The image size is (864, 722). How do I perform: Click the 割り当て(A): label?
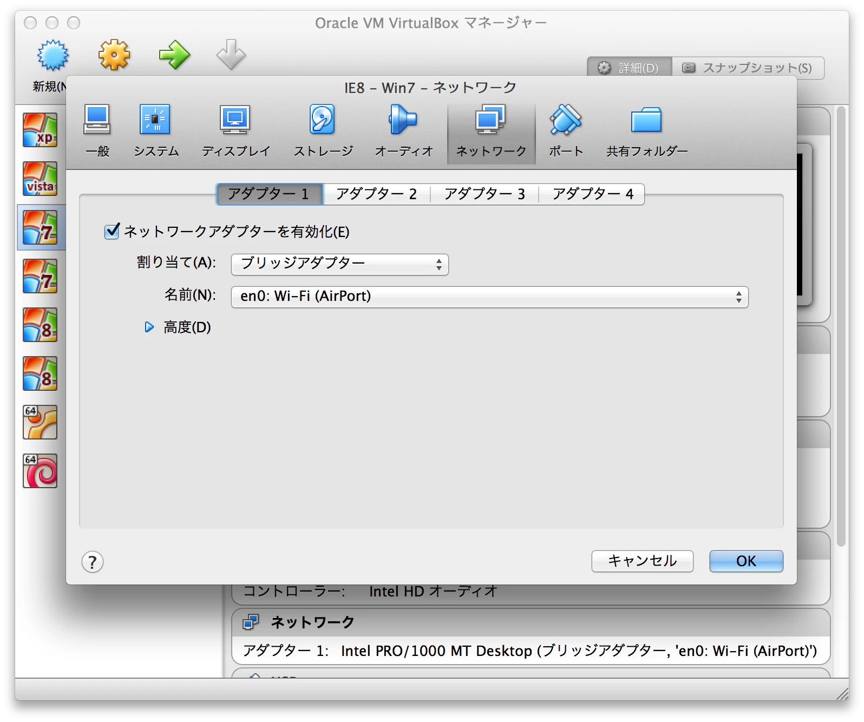[x=176, y=262]
